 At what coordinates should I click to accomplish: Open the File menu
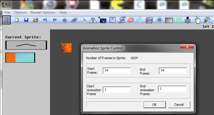click(7, 12)
